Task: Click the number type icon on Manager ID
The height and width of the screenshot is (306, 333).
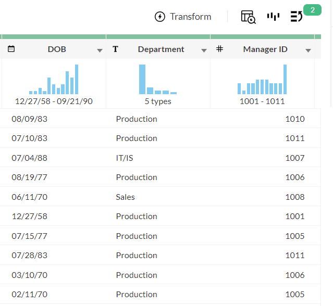Action: tap(219, 49)
